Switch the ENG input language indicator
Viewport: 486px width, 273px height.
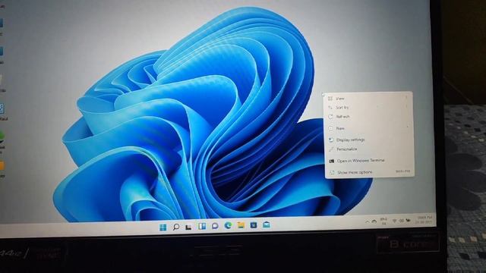pyautogui.click(x=383, y=221)
